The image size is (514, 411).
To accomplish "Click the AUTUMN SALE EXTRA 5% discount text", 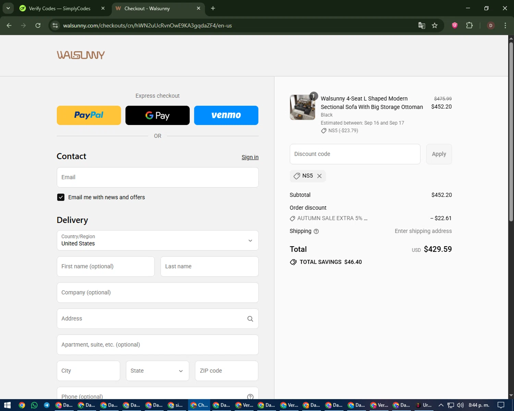I will pyautogui.click(x=332, y=218).
